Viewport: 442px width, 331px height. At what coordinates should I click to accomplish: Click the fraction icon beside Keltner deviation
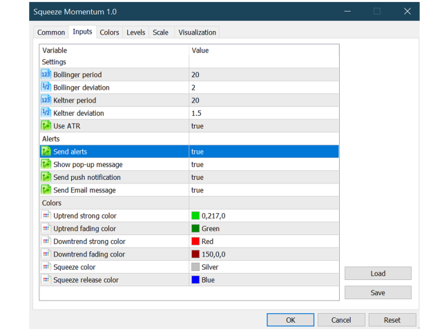(46, 113)
